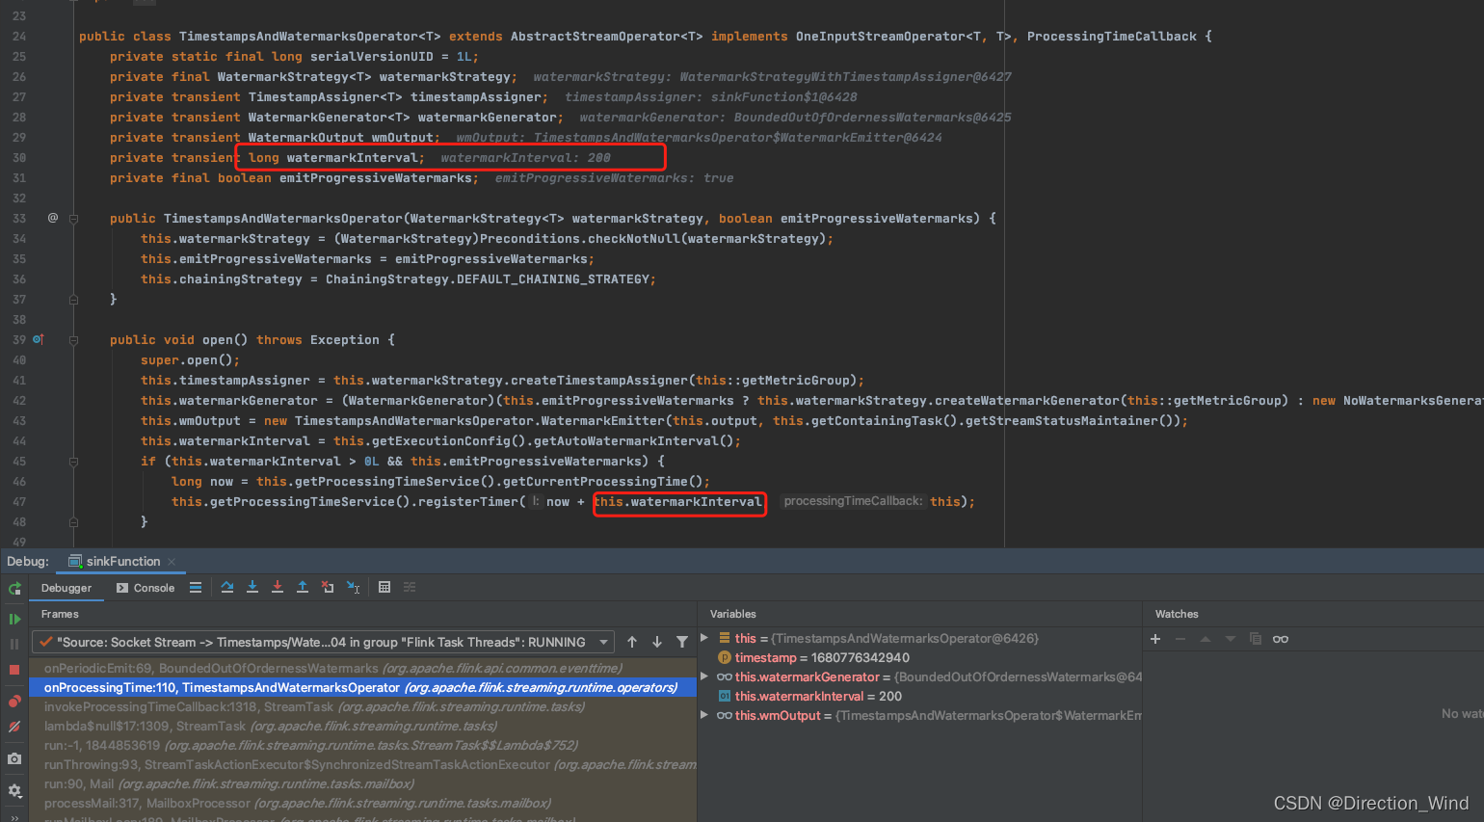Image resolution: width=1484 pixels, height=822 pixels.
Task: Select processMail:317 MailboxProcessor frame
Action: click(x=363, y=803)
